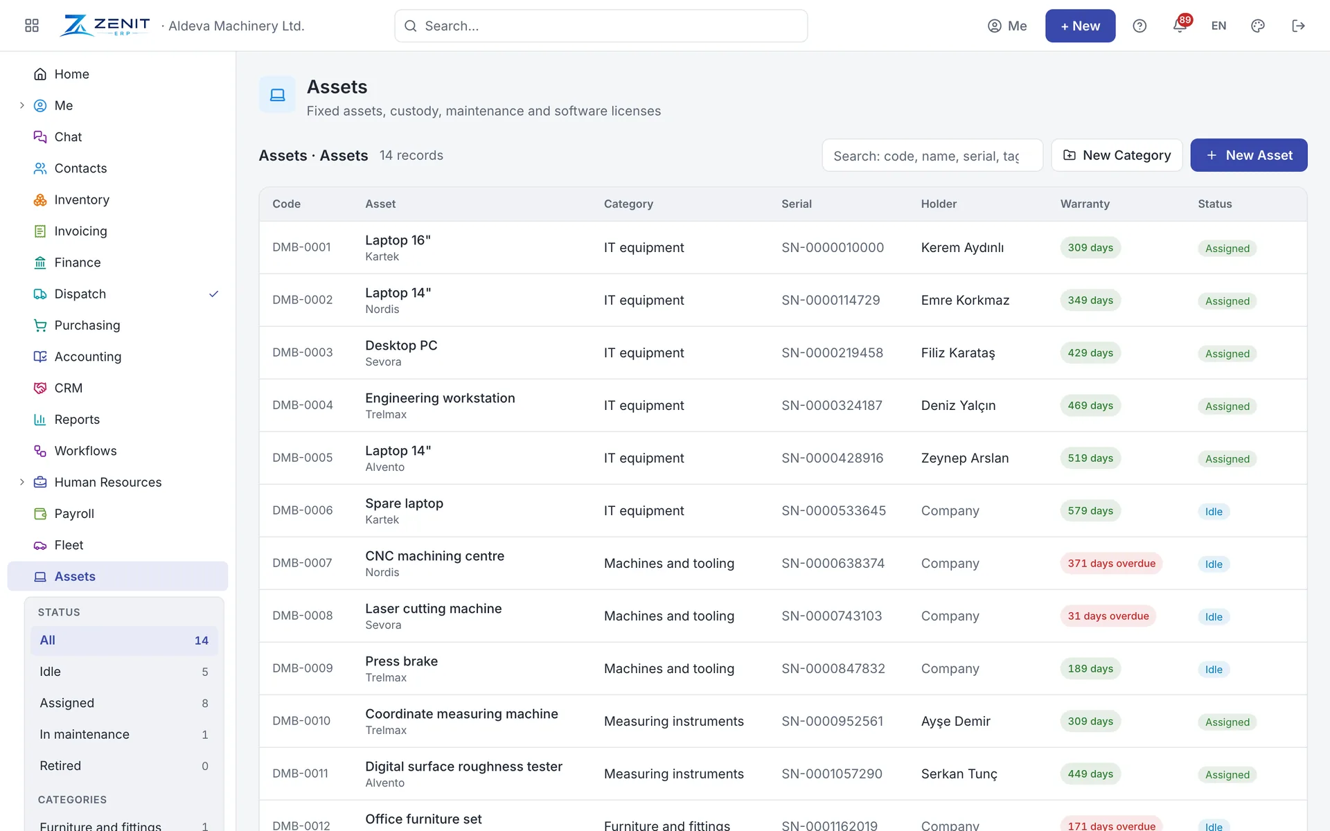Open Purchasing module

(x=118, y=325)
